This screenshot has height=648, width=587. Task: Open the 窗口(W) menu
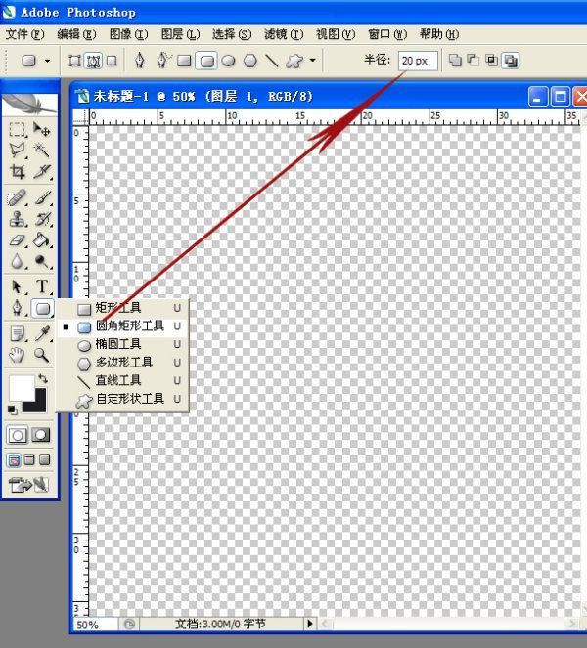[387, 34]
